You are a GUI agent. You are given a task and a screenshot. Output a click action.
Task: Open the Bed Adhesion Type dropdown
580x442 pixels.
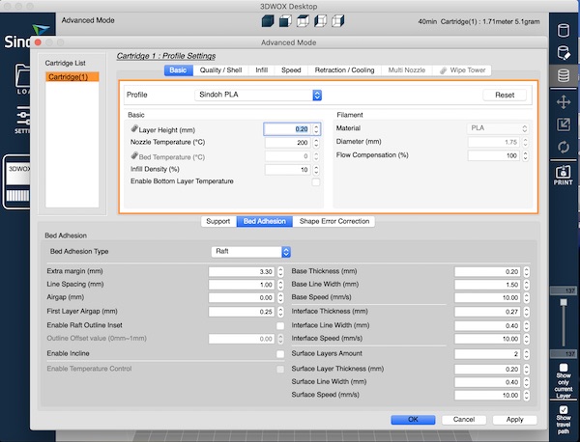[x=251, y=251]
